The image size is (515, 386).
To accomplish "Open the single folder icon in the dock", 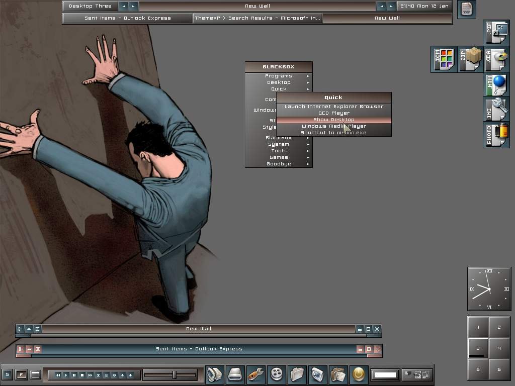I will [x=297, y=374].
